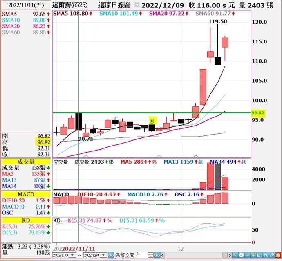Click the yellow dollar marker on the chart
The height and width of the screenshot is (261, 282).
click(152, 121)
